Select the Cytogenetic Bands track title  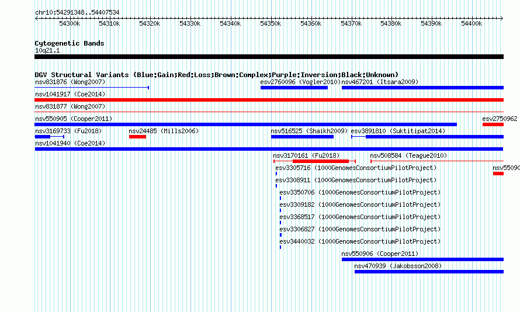tap(70, 43)
